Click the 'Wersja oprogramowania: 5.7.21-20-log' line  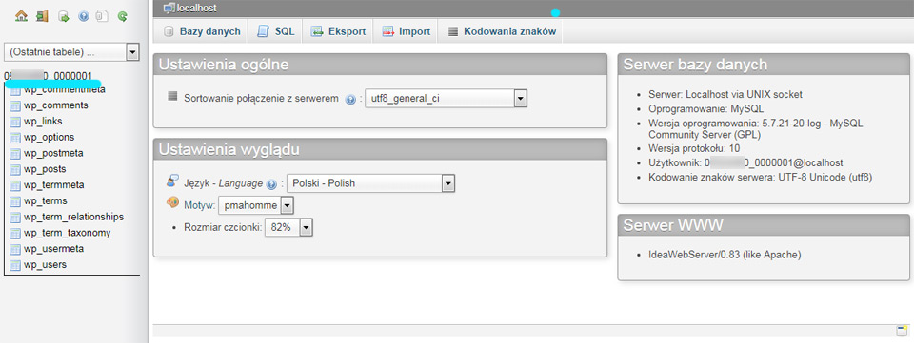755,128
